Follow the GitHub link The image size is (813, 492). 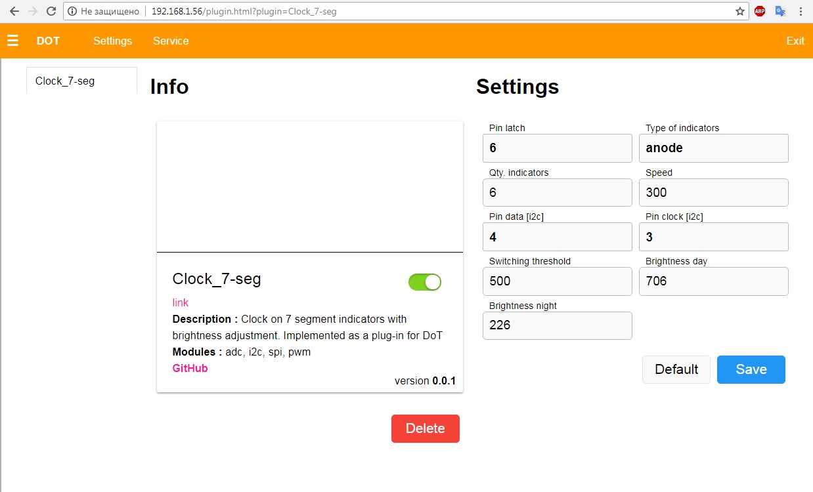click(190, 368)
